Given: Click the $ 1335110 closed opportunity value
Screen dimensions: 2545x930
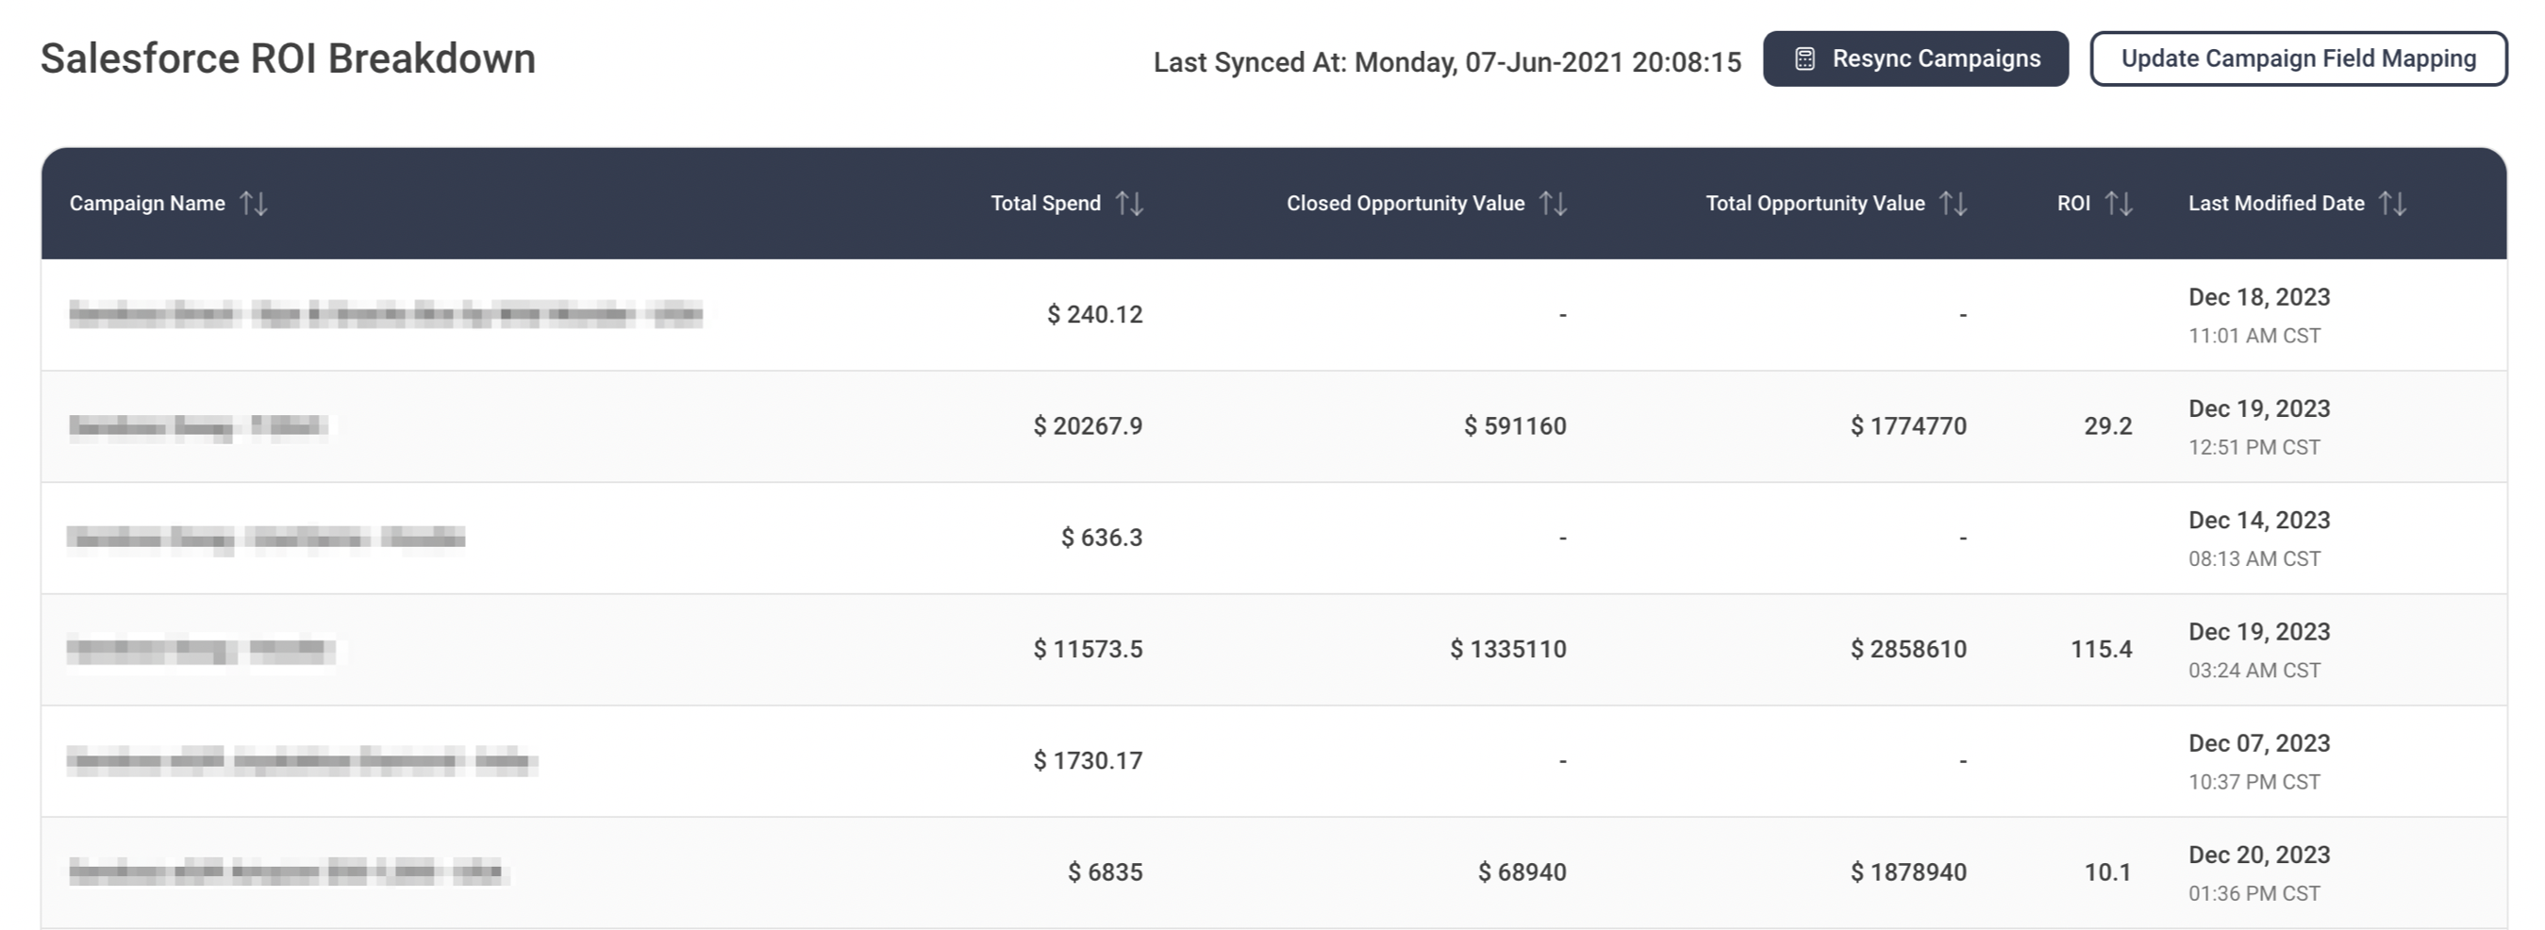Looking at the screenshot, I should [1507, 649].
